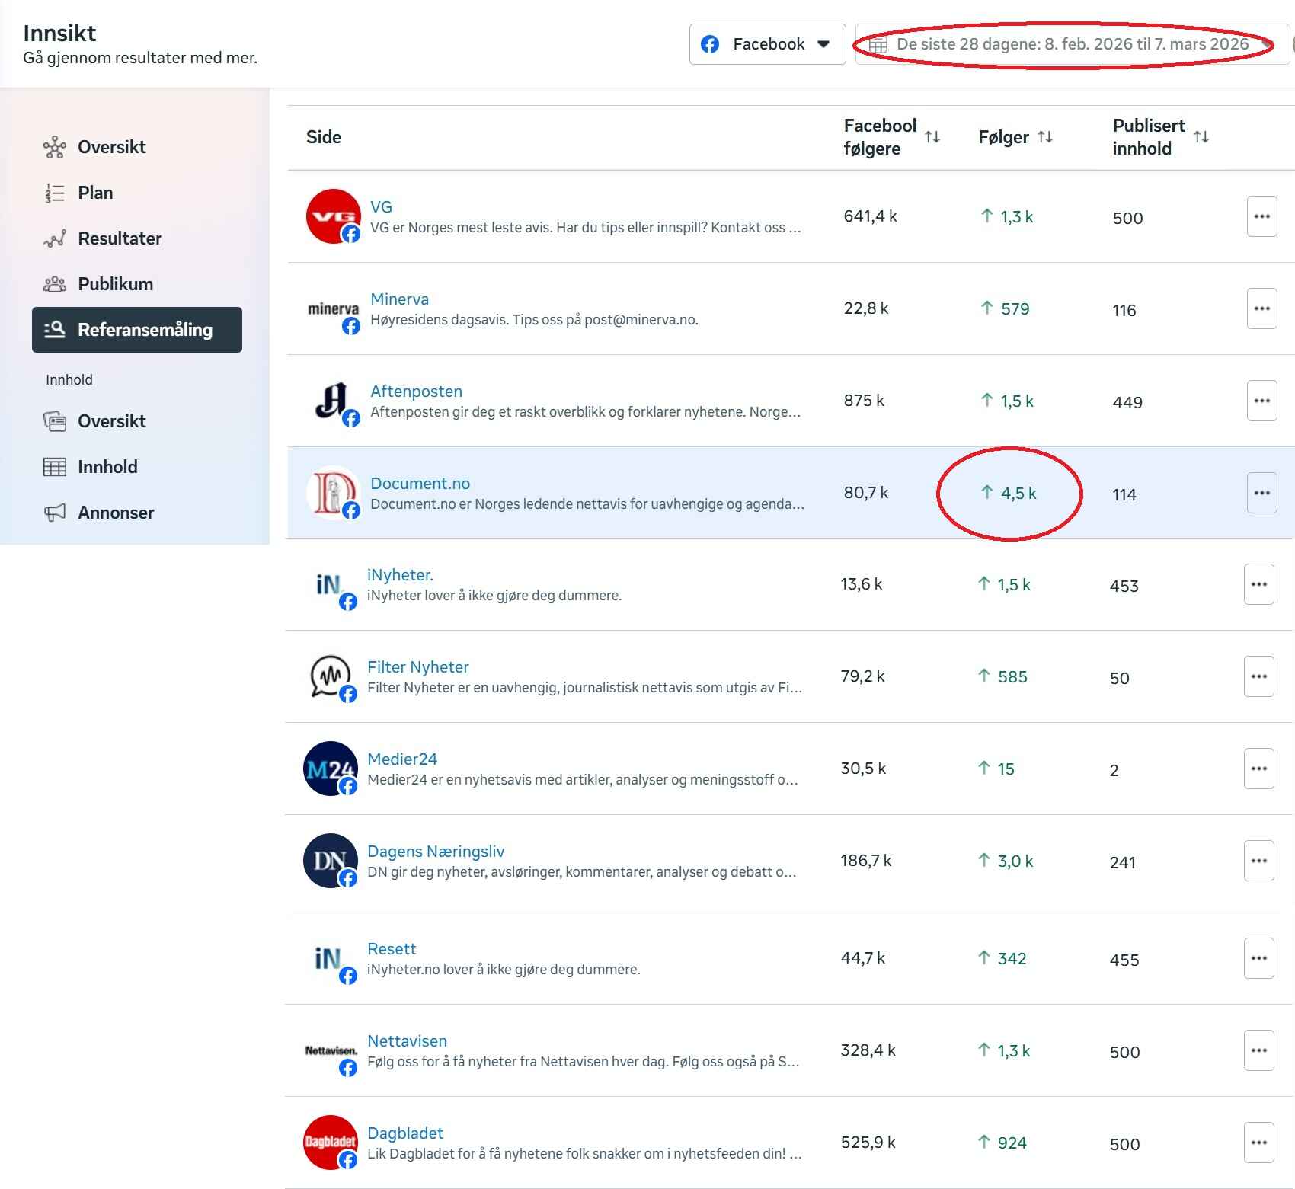Open the Aftenposten page link
The width and height of the screenshot is (1295, 1189).
[416, 392]
